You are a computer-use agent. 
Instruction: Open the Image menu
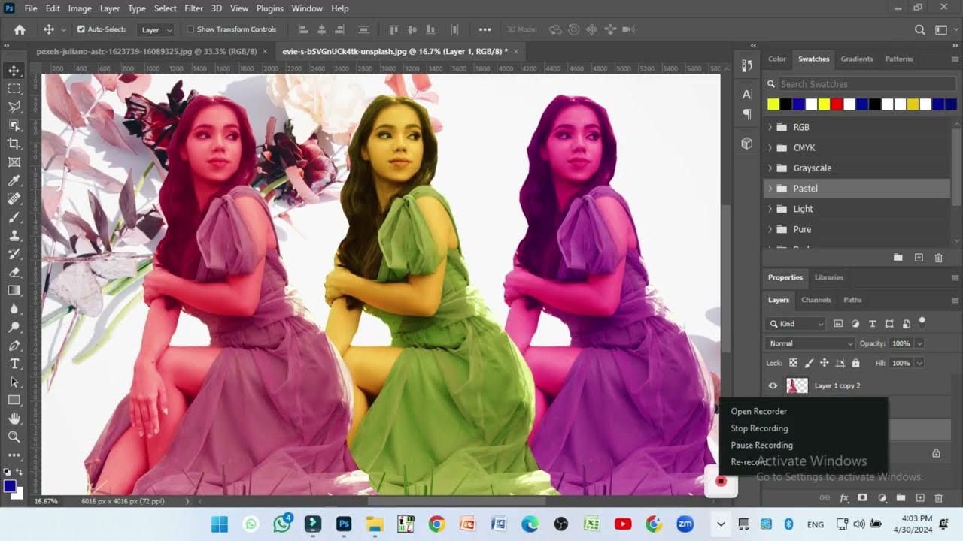point(80,8)
